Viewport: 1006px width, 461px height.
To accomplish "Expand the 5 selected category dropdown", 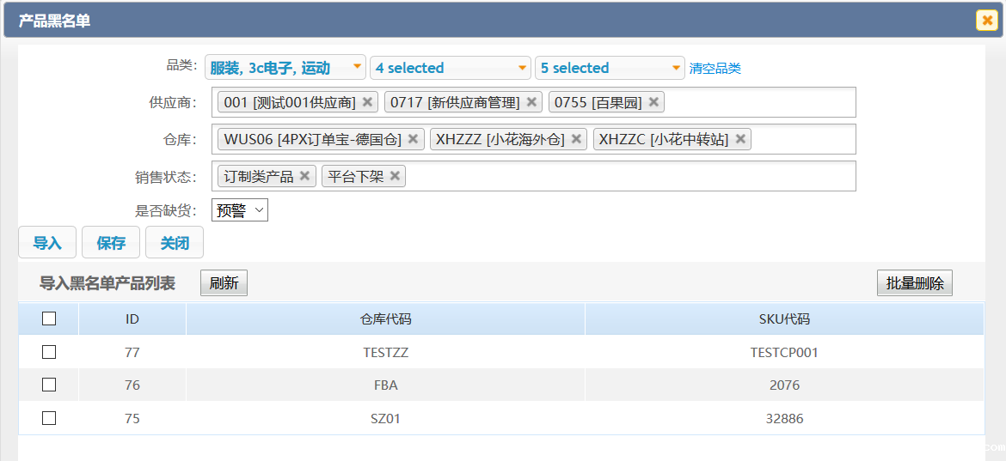I will click(610, 68).
